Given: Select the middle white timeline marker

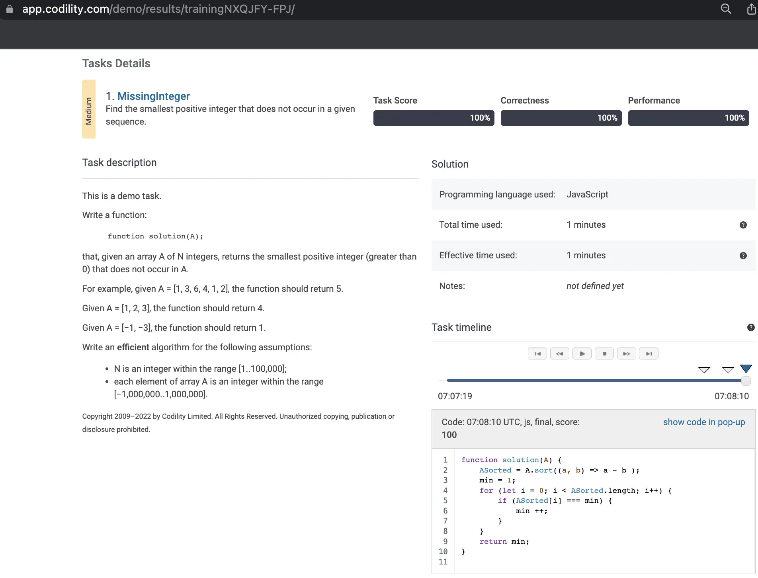Looking at the screenshot, I should click(x=728, y=370).
